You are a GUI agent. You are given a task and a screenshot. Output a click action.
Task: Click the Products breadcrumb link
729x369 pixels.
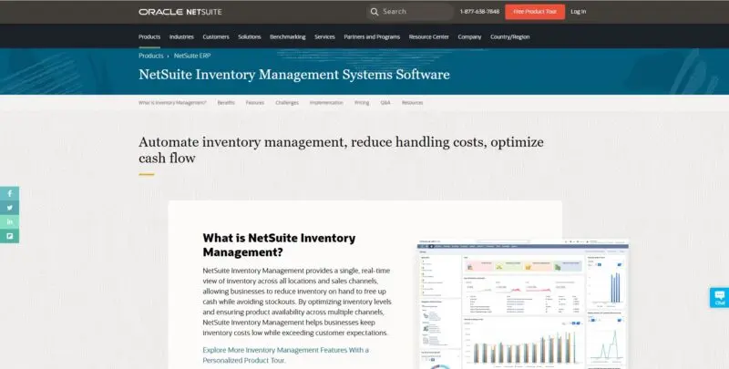[x=150, y=56]
